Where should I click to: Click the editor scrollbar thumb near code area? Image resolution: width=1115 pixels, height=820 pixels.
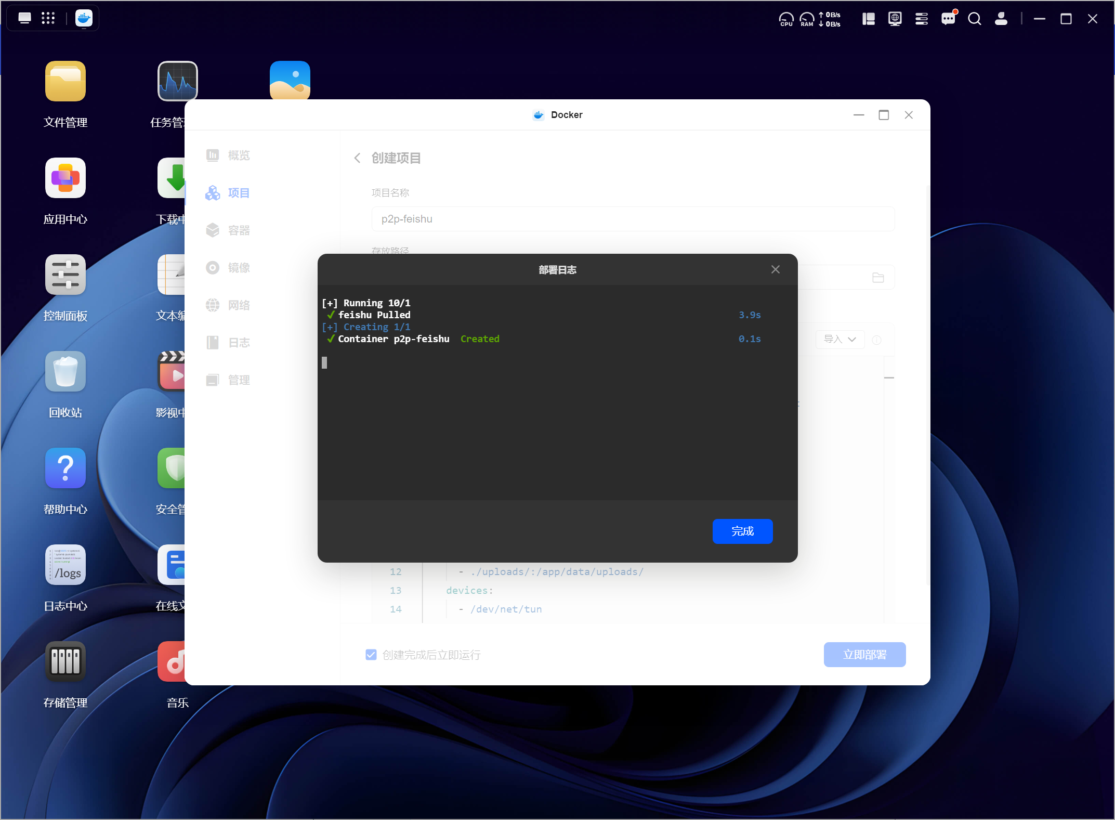[889, 378]
